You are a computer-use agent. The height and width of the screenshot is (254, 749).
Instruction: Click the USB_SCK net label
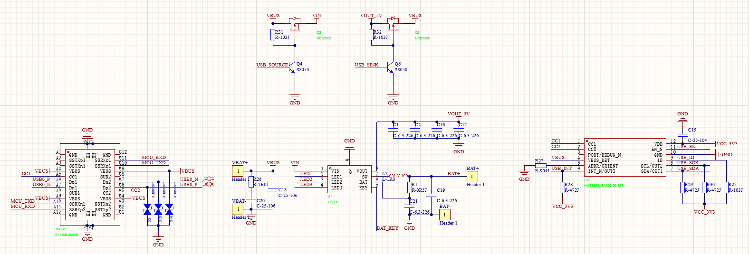(x=688, y=163)
